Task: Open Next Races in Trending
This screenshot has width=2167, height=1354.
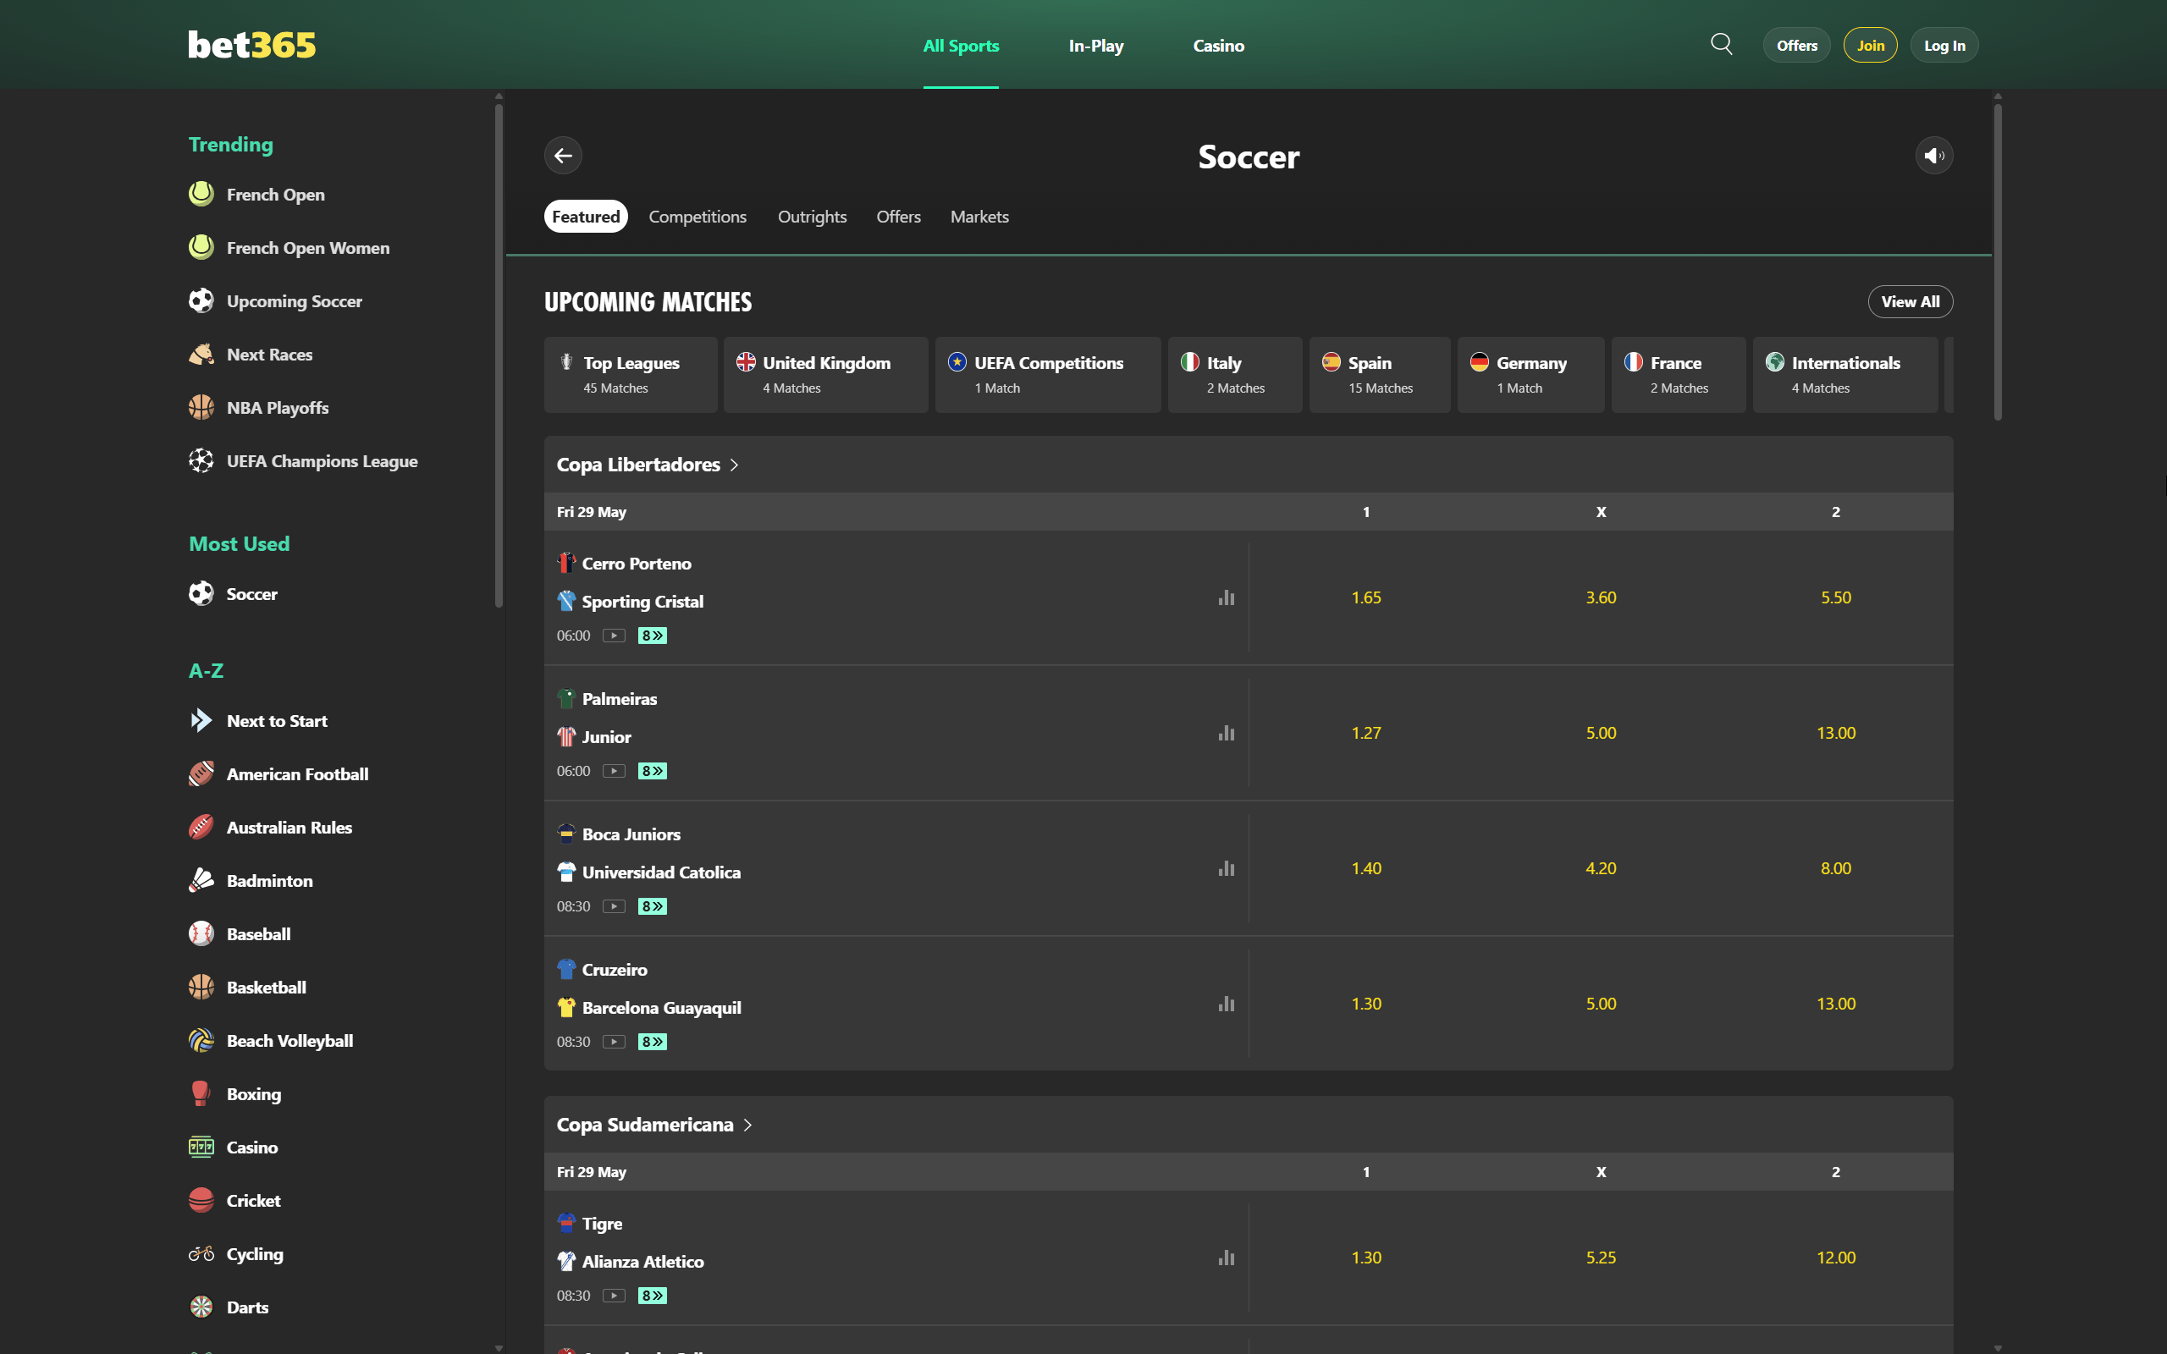Action: pyautogui.click(x=251, y=355)
